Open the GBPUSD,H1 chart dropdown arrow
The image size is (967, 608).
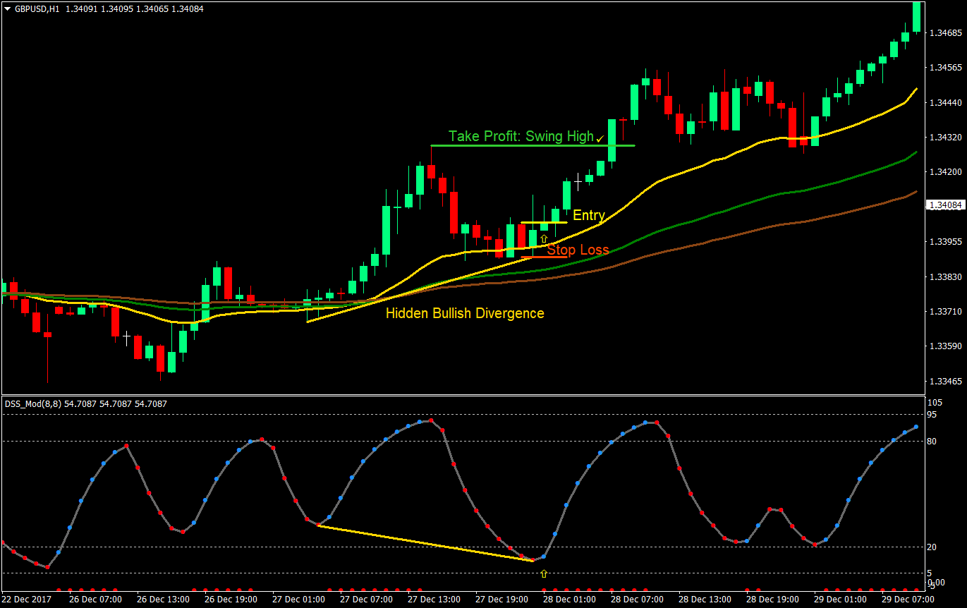point(7,9)
